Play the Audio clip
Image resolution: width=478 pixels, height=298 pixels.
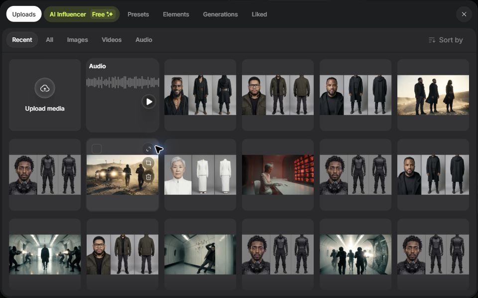click(149, 102)
